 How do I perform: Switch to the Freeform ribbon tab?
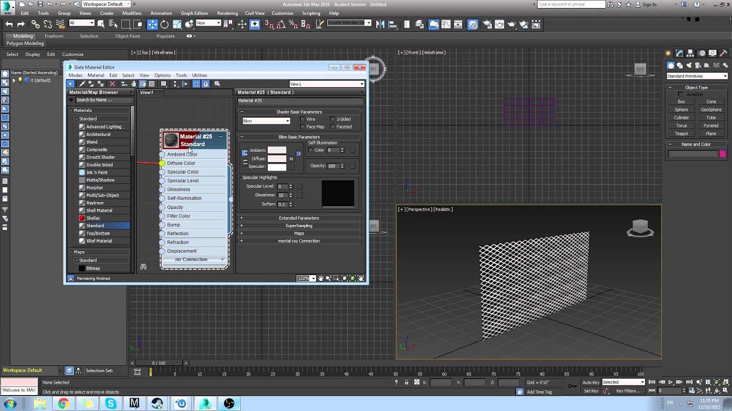54,36
